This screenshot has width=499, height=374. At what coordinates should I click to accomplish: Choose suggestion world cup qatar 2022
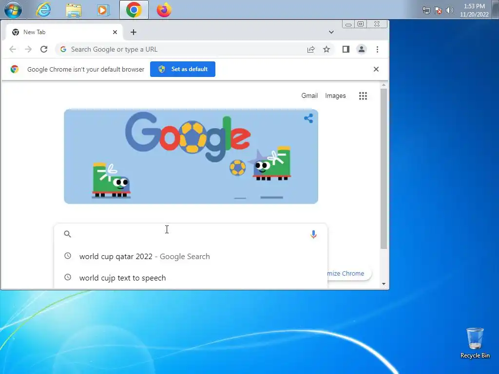(191, 256)
